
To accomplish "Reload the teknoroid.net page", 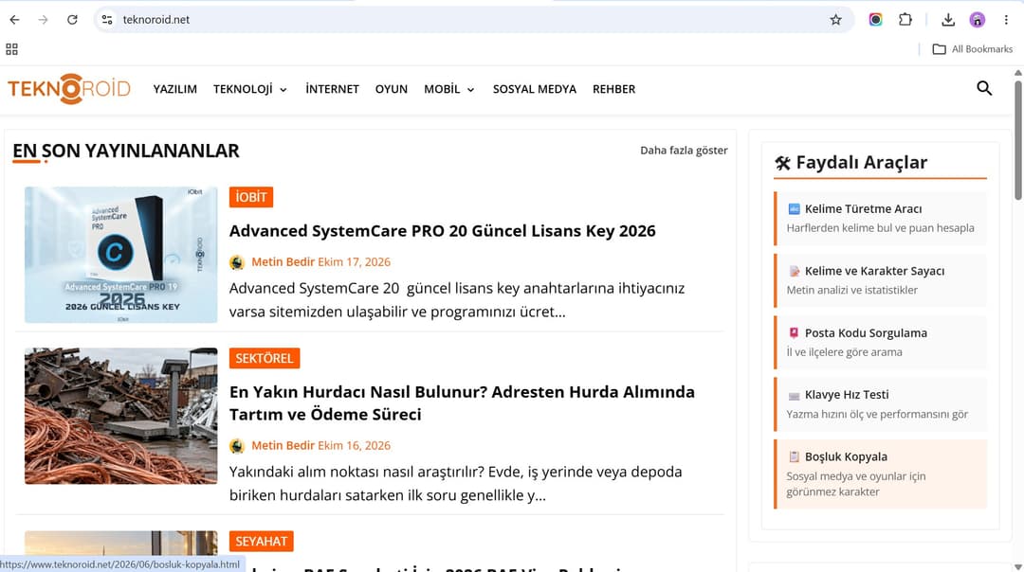I will pyautogui.click(x=72, y=20).
